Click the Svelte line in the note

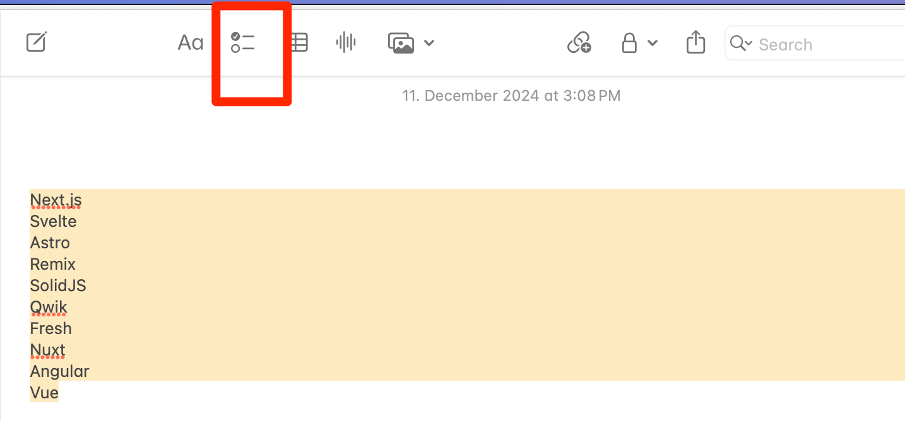tap(53, 222)
